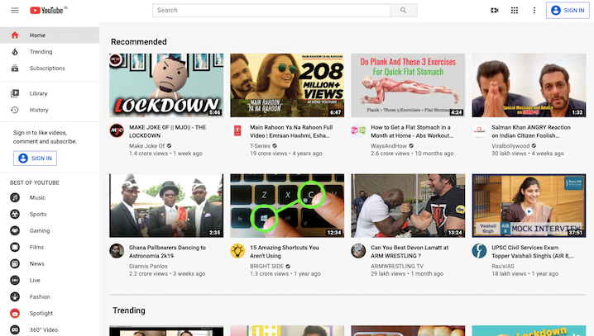Image resolution: width=594 pixels, height=336 pixels.
Task: Open T-Series channel avatar
Action: click(x=237, y=130)
